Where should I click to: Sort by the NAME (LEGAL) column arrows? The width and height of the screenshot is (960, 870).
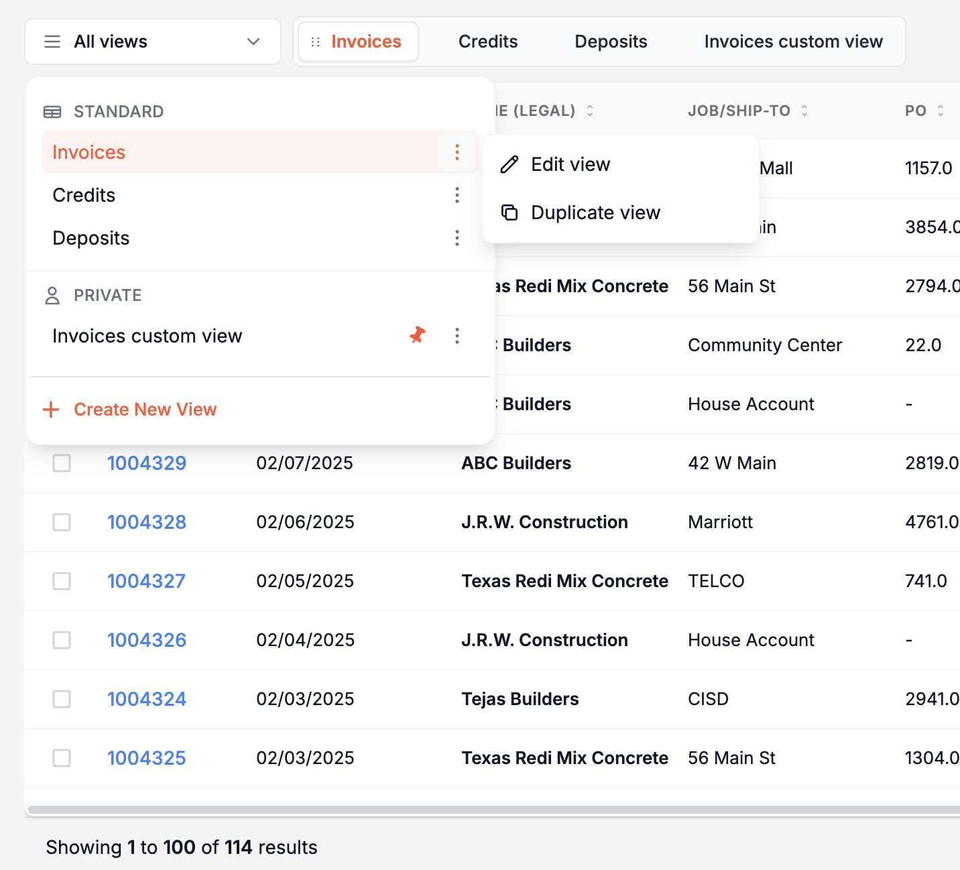pyautogui.click(x=590, y=111)
